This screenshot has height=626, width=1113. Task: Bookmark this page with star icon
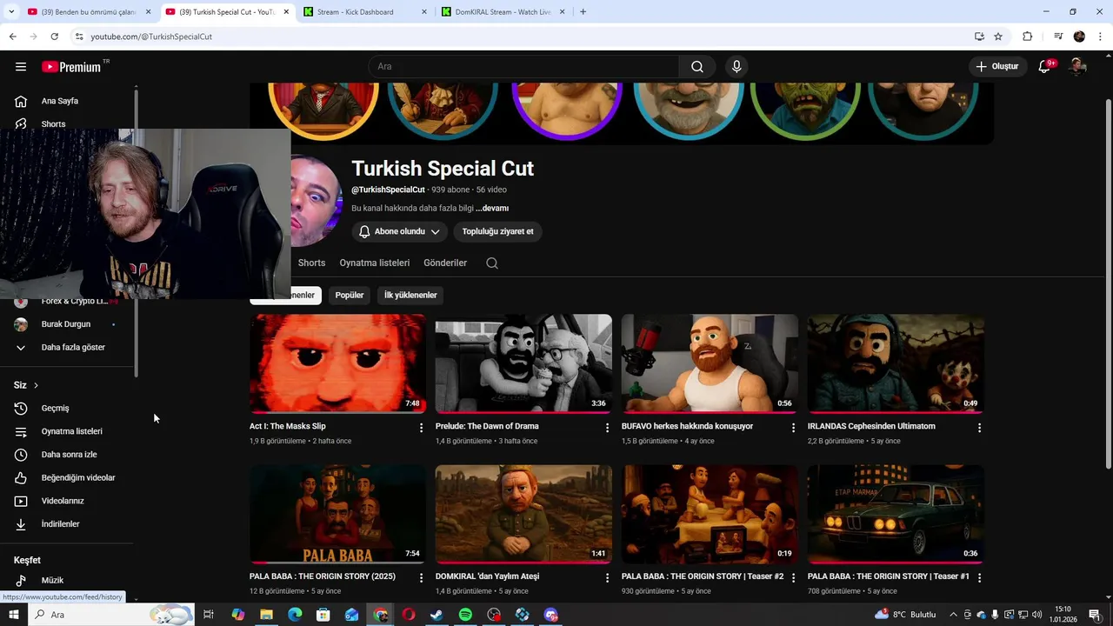998,37
